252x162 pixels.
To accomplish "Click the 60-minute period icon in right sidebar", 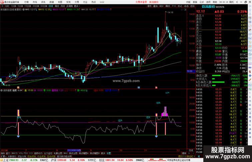I will pyautogui.click(x=250, y=109).
